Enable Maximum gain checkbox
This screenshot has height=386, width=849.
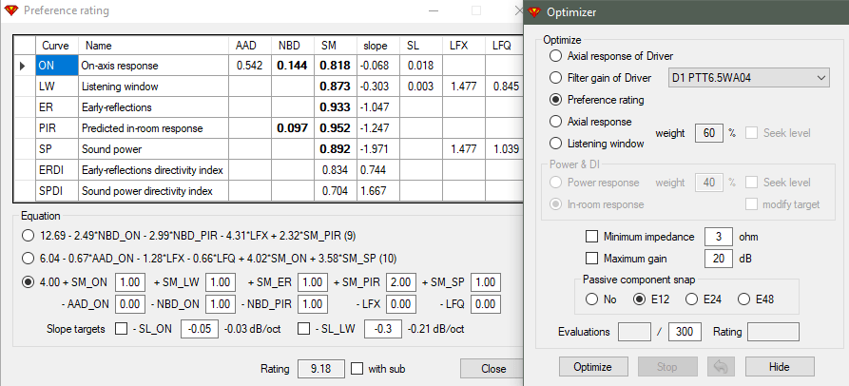591,259
